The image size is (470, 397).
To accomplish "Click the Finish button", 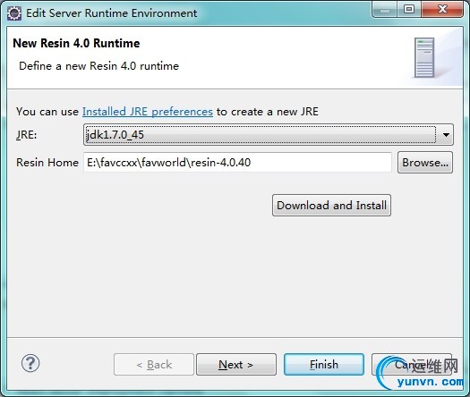I will point(324,365).
